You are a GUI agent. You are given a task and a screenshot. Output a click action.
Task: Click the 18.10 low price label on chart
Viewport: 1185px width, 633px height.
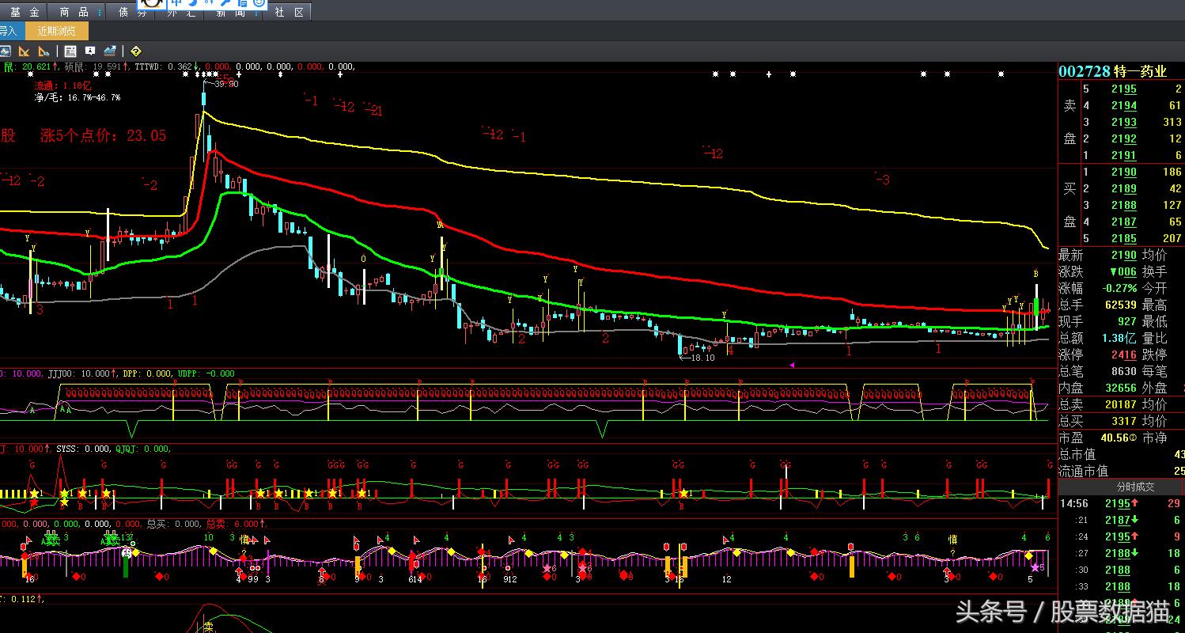[702, 358]
